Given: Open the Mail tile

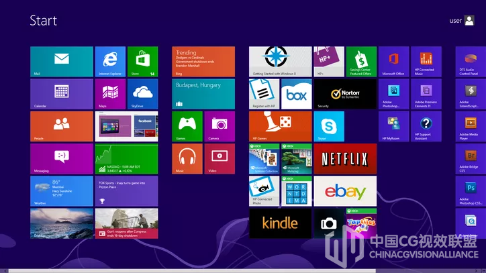Looking at the screenshot, I should point(62,62).
